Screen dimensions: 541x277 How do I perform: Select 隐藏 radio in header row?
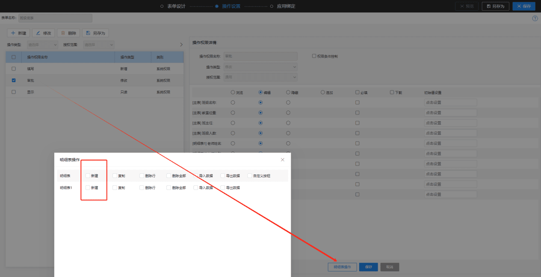point(288,92)
